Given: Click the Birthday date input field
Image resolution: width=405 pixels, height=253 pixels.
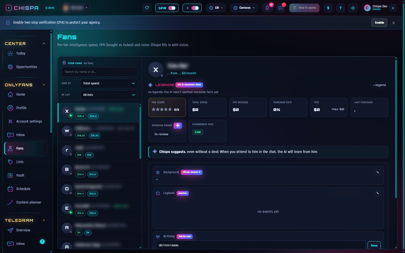Looking at the screenshot, I should click(260, 245).
